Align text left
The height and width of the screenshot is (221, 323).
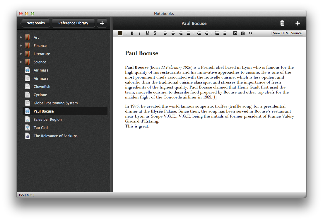click(x=165, y=33)
